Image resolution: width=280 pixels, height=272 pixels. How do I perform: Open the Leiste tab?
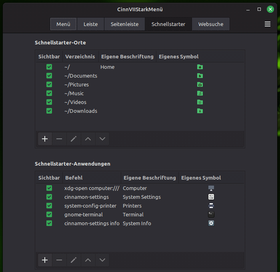click(x=90, y=24)
